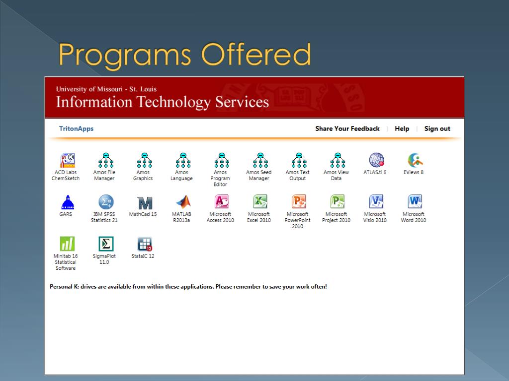Open MathCad 15 icon
Viewport: 509px width, 381px height.
tap(145, 203)
